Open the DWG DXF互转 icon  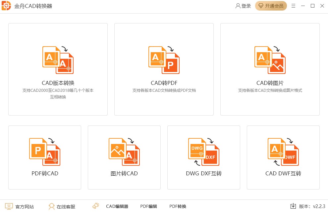click(x=204, y=152)
